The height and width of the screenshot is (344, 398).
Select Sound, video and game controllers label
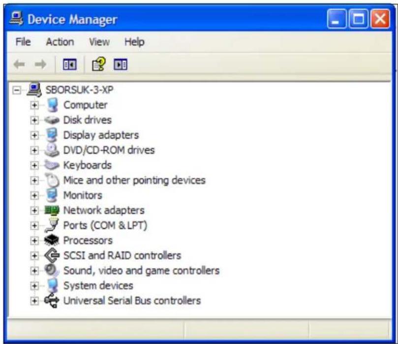pyautogui.click(x=141, y=271)
